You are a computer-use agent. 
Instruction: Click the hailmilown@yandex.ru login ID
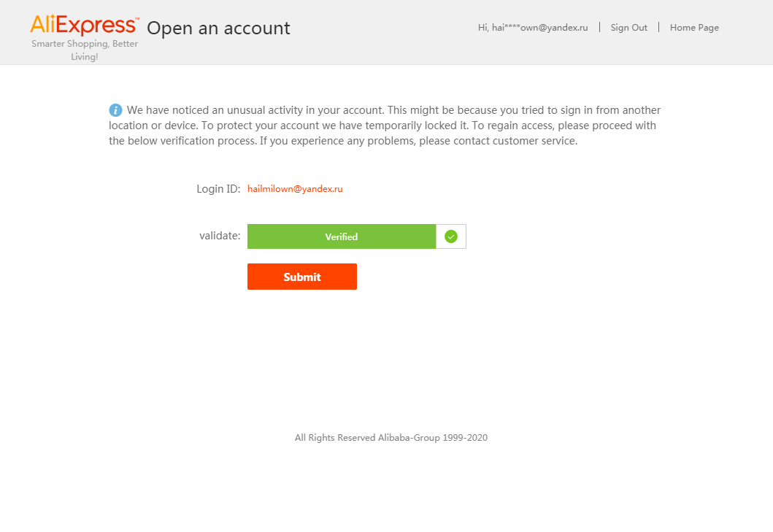295,189
